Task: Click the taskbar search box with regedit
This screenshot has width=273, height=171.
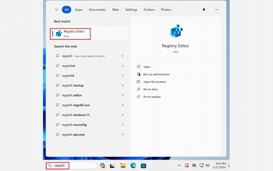Action: (x=71, y=166)
